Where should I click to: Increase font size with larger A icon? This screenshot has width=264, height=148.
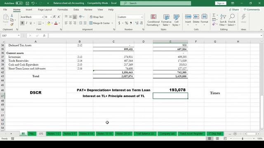pos(54,17)
